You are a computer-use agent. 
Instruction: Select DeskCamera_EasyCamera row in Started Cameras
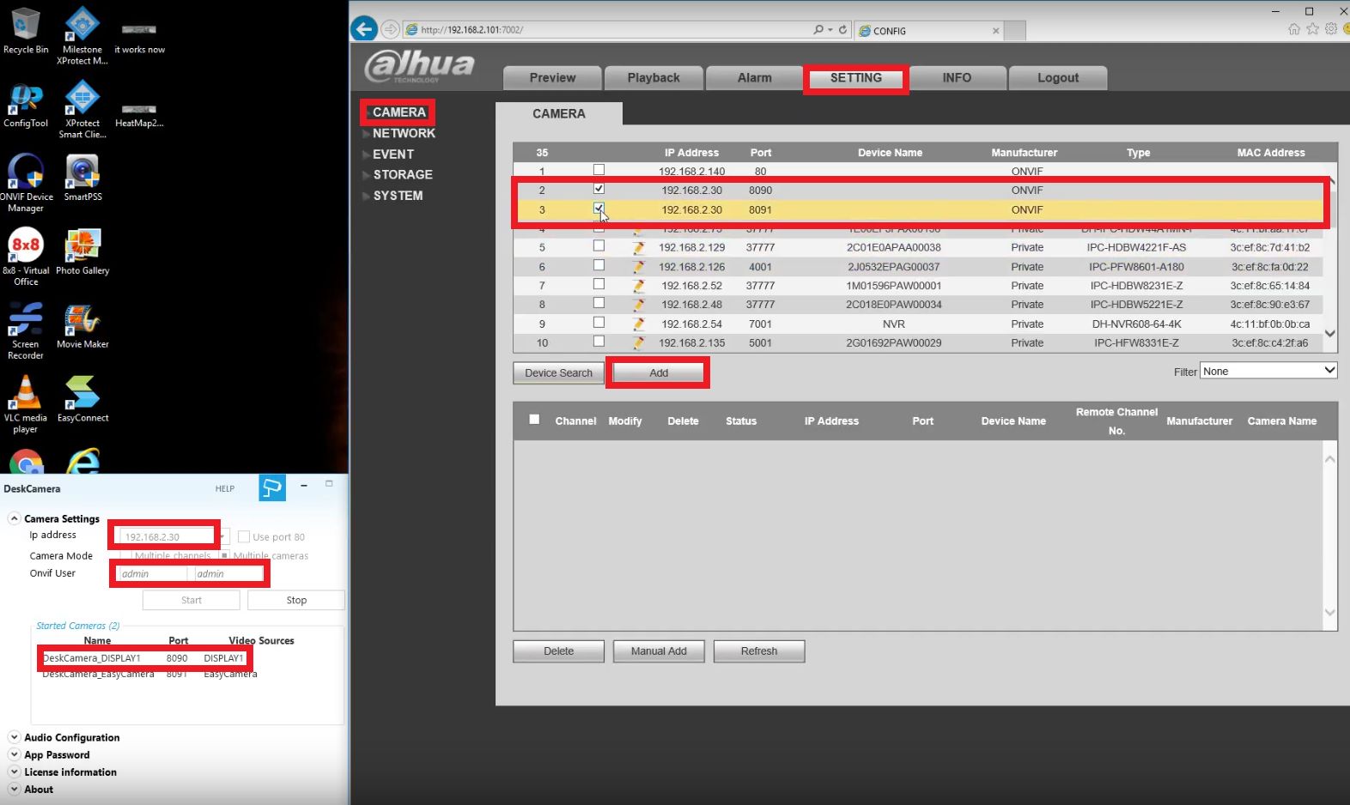(x=150, y=675)
